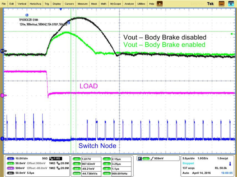Click the blue down-arrow in the acquisition panel
The image size is (237, 177).
pos(230,163)
